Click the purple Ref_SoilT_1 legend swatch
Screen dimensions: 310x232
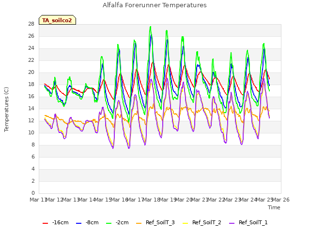[x=232, y=223]
